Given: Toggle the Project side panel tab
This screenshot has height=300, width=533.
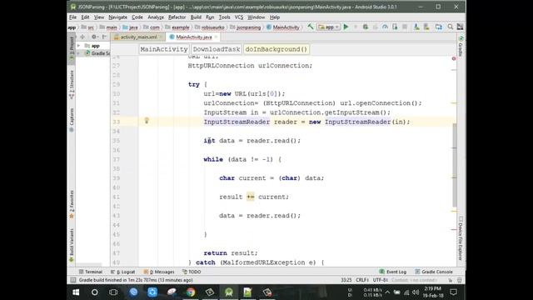Looking at the screenshot, I should tap(72, 48).
